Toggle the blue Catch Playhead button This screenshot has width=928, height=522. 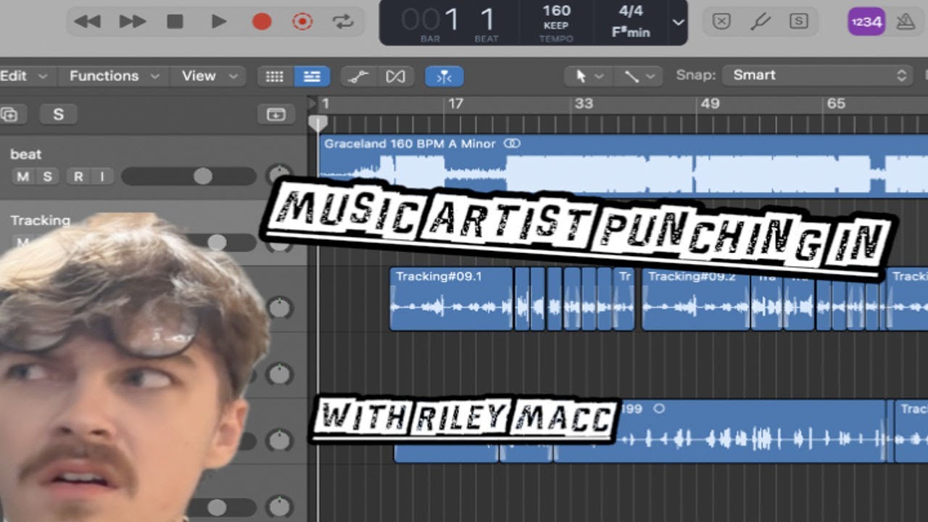point(444,76)
